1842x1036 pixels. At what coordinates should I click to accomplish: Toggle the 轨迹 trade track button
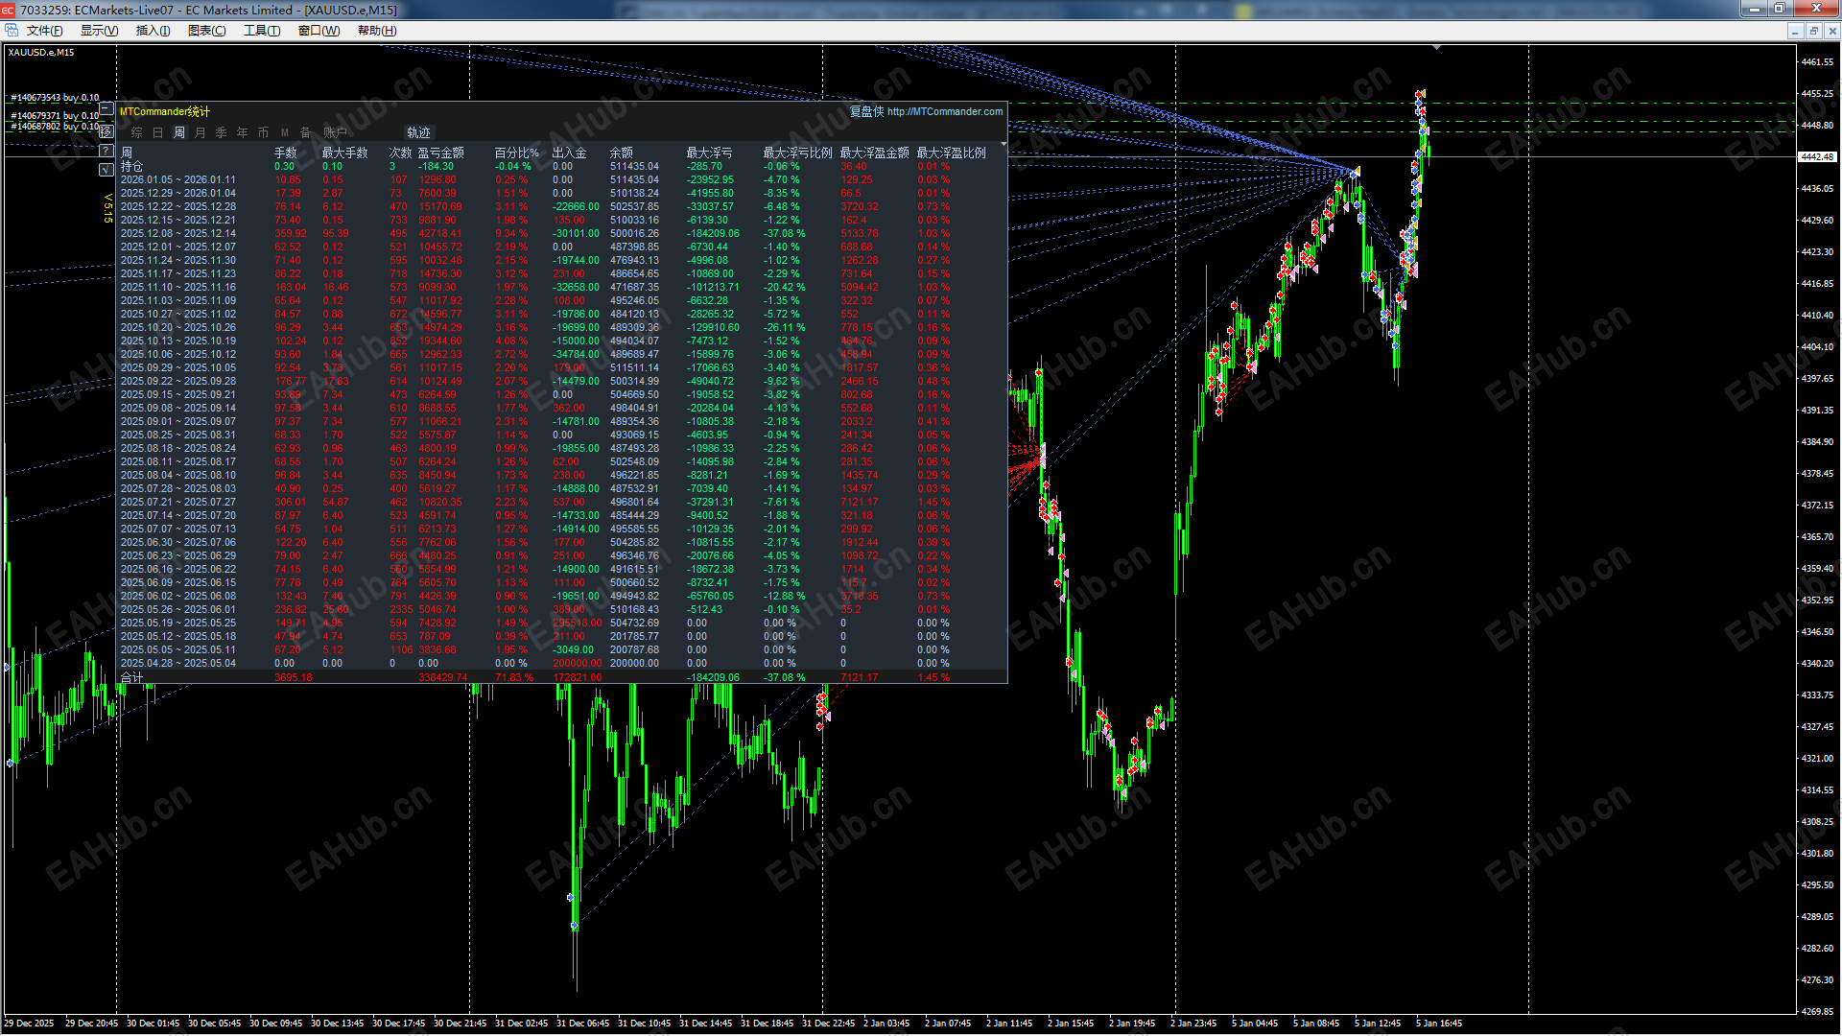tap(418, 132)
